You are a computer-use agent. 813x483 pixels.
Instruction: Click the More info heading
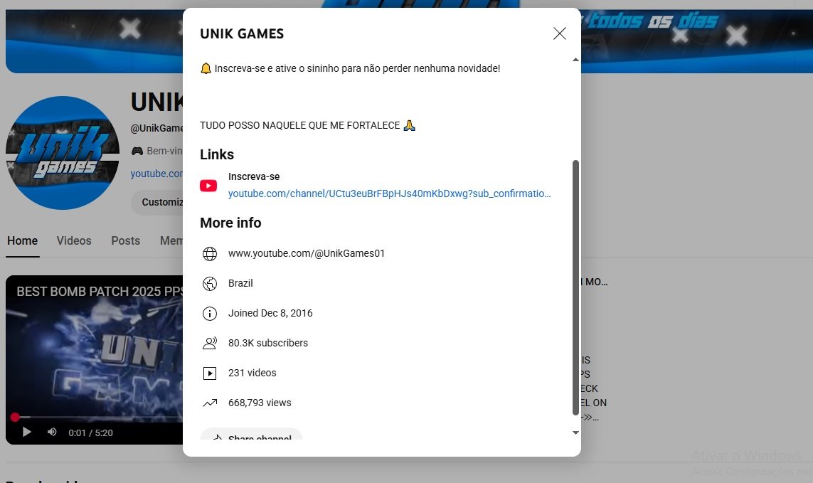pos(230,223)
